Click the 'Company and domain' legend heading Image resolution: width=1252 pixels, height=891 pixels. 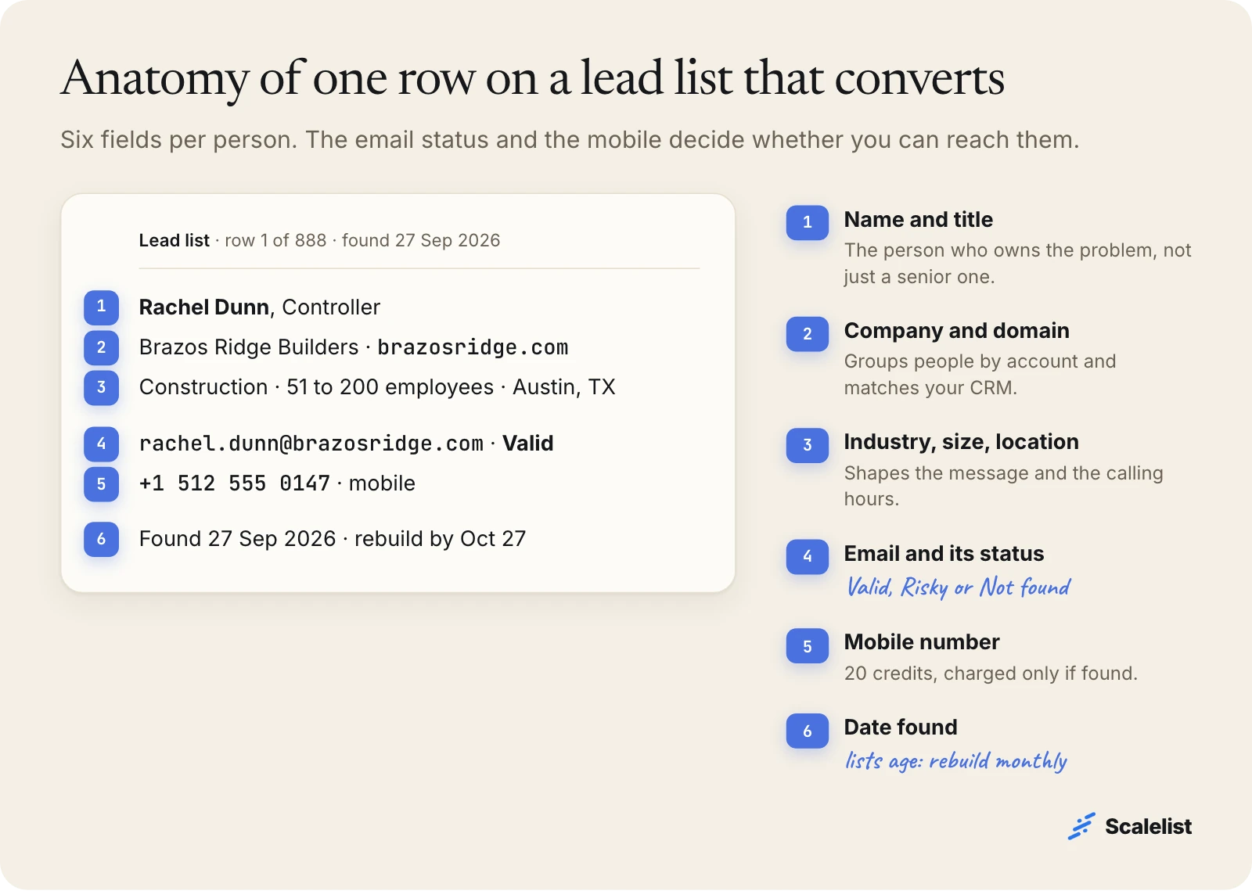click(x=956, y=331)
